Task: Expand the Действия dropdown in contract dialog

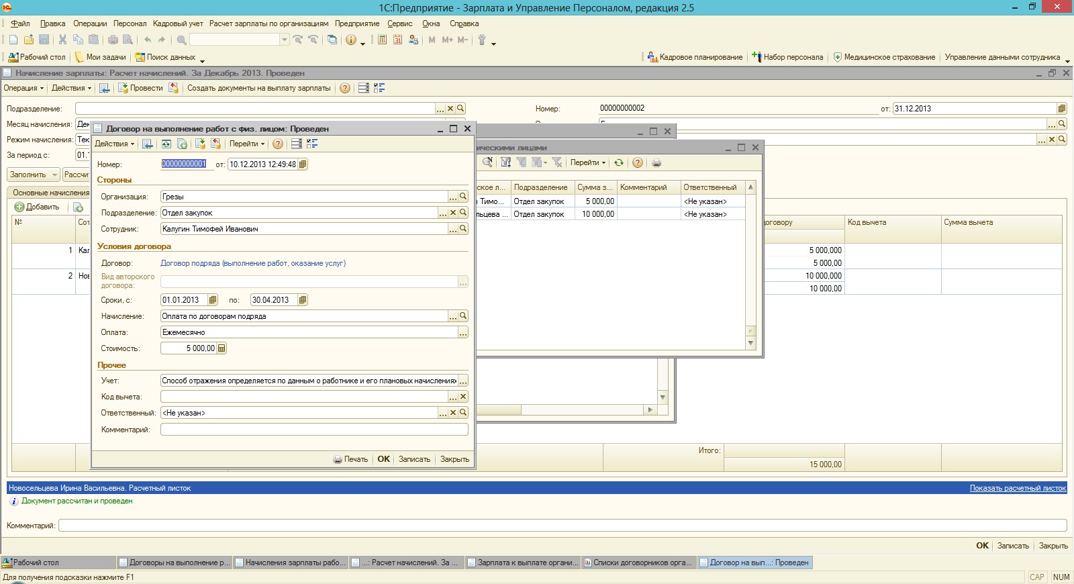Action: pos(114,144)
